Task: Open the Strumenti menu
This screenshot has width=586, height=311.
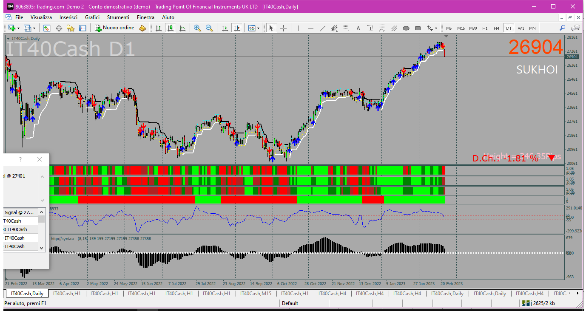Action: tap(118, 17)
